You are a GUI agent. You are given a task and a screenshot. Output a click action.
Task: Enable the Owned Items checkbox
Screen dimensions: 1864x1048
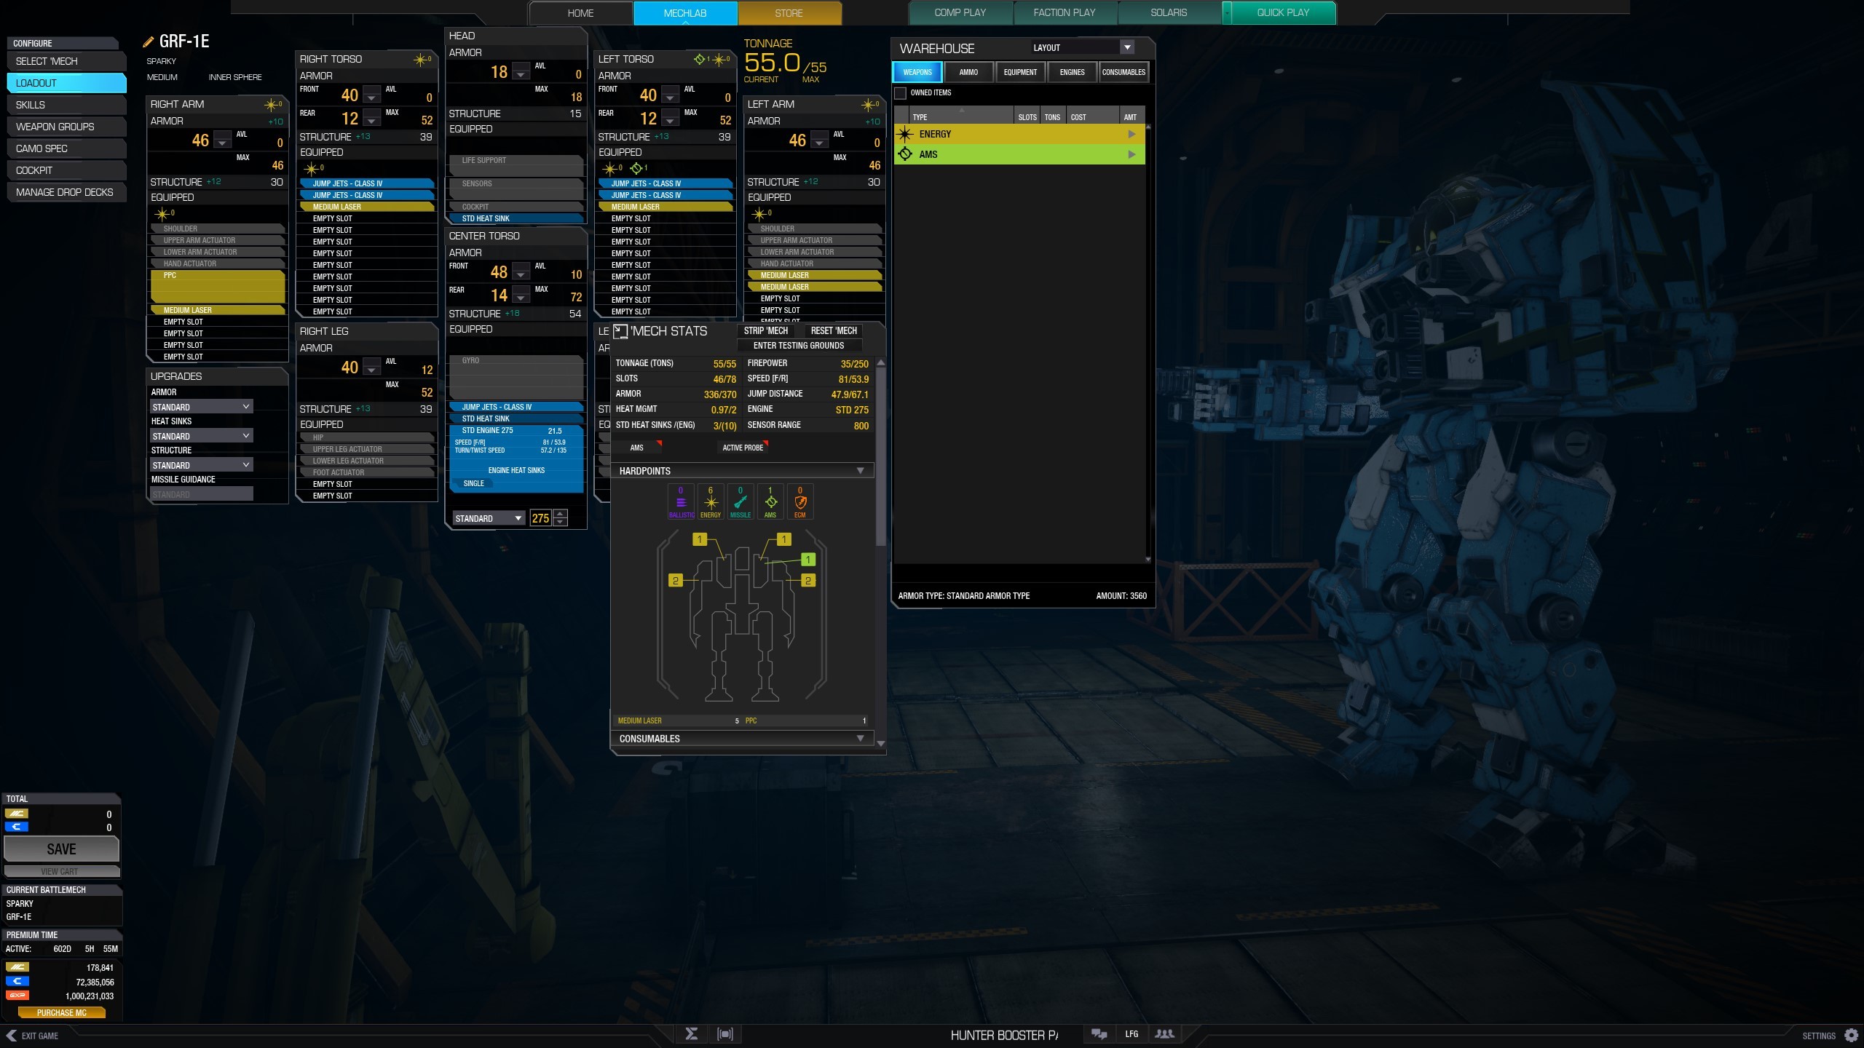[x=899, y=93]
